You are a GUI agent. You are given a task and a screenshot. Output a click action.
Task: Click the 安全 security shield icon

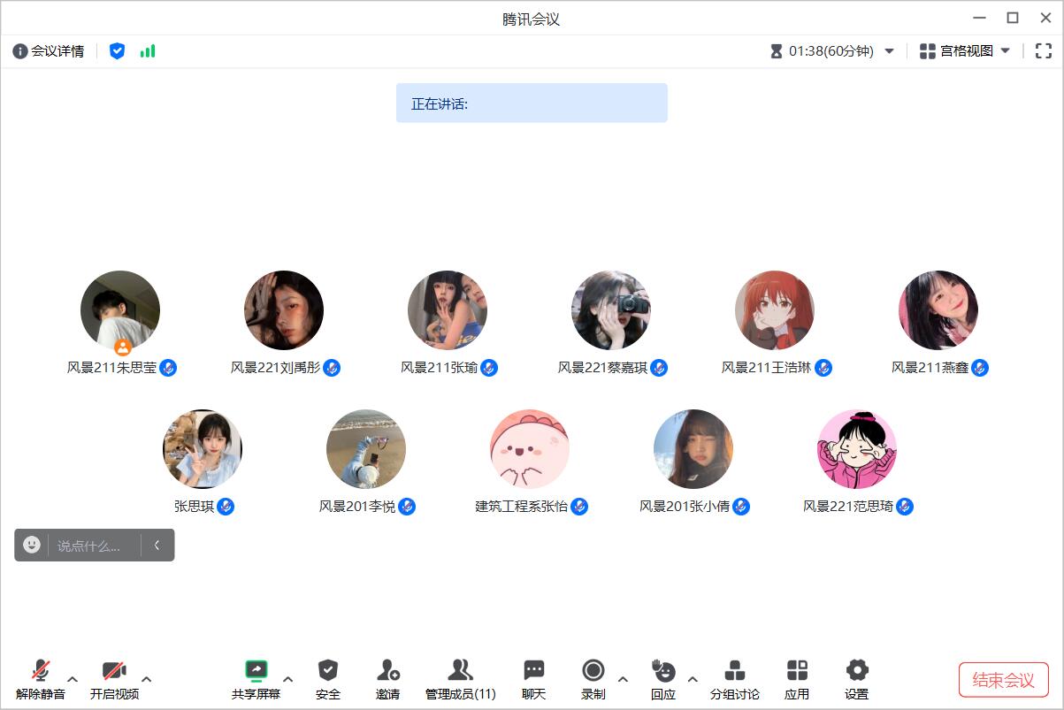click(328, 671)
